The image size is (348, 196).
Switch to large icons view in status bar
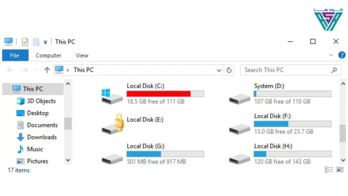point(340,170)
